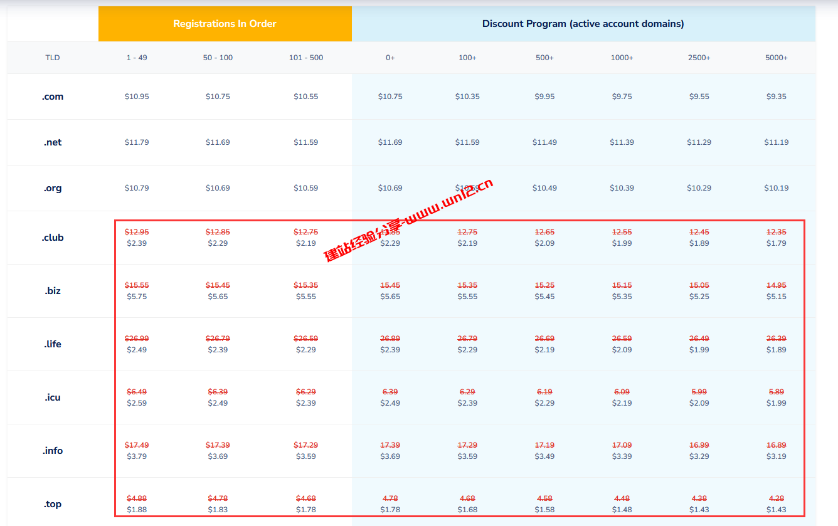Choose the .biz TLD row label
Viewport: 838px width, 526px height.
click(x=53, y=291)
